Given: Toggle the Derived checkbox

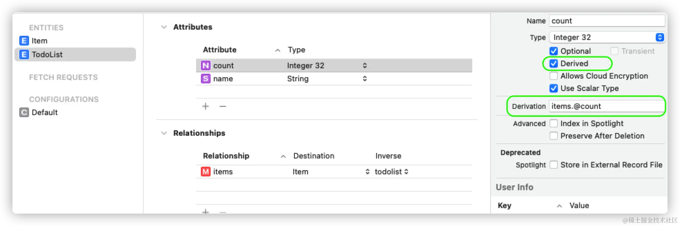Looking at the screenshot, I should tap(554, 63).
